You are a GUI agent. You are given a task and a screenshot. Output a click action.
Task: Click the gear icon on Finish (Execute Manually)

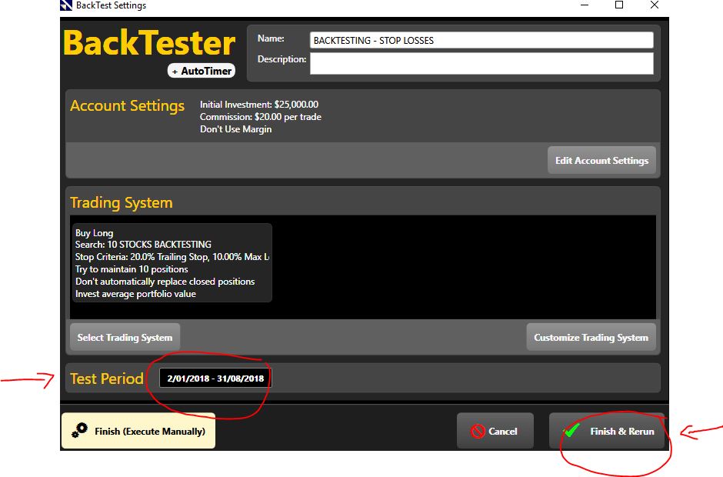[81, 430]
